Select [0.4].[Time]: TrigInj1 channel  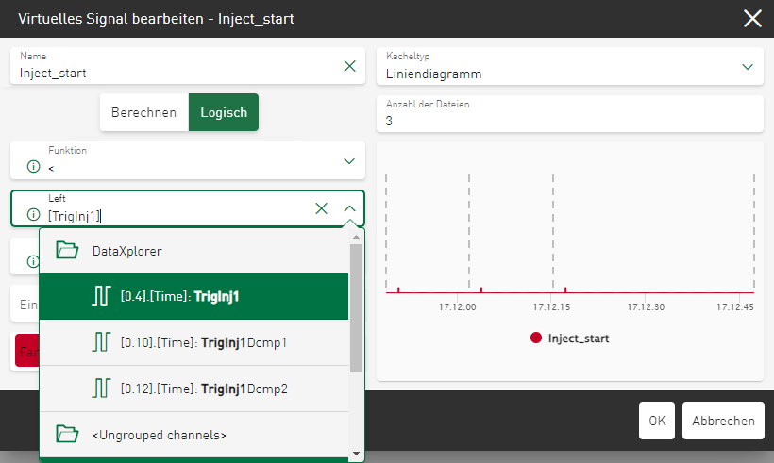click(x=179, y=296)
